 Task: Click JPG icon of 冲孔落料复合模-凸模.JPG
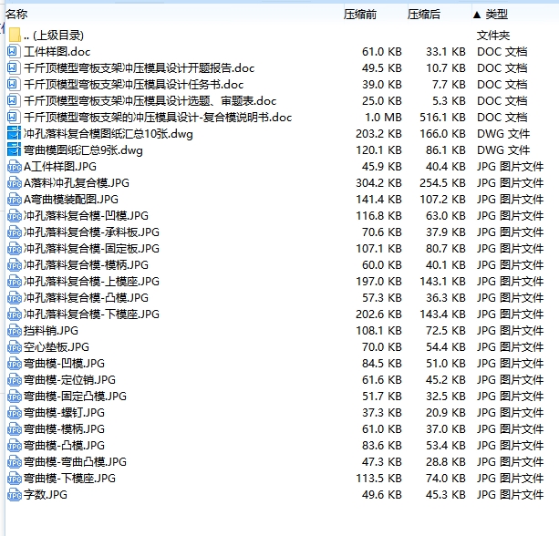click(15, 297)
